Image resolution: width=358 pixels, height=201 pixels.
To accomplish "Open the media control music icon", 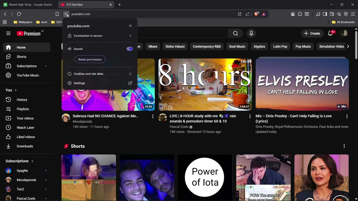I will coord(318,14).
